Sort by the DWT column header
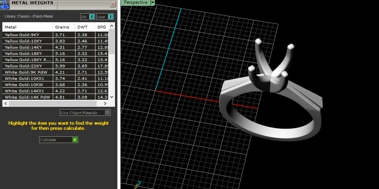This screenshot has width=379, height=189. [85, 27]
